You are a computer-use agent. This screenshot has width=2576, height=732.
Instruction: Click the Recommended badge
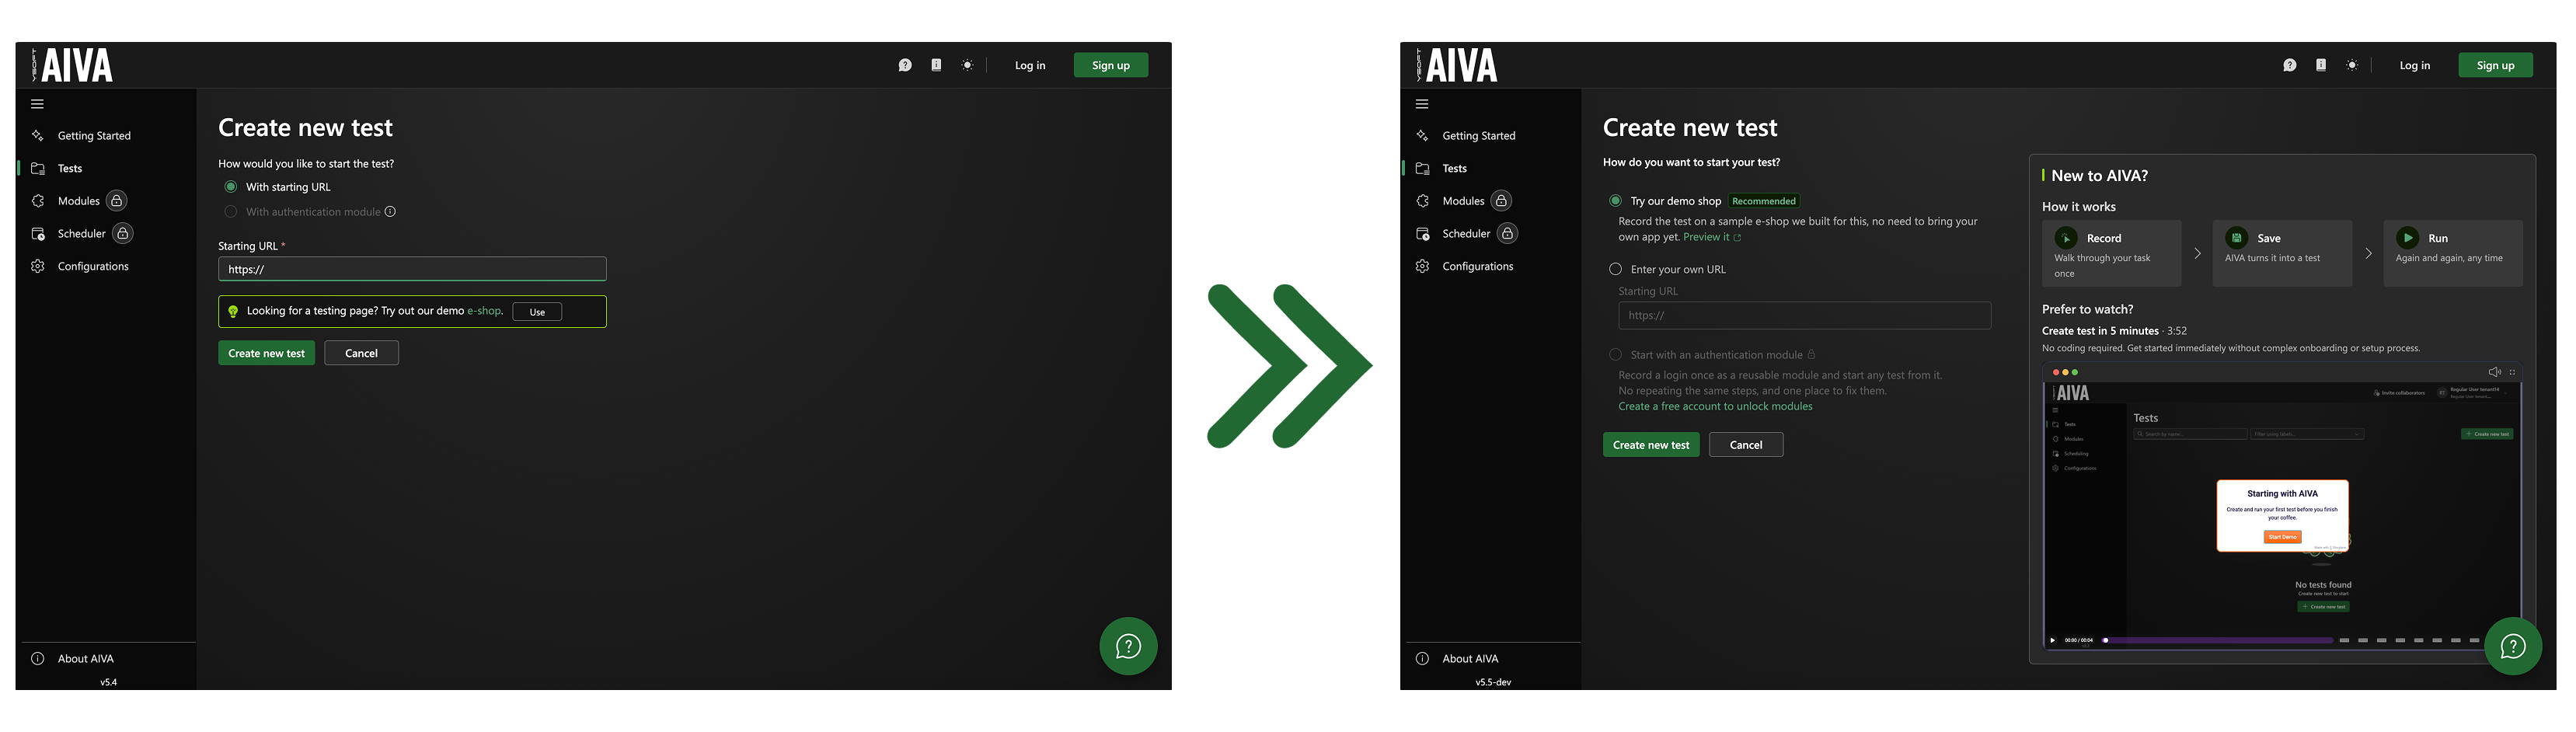tap(1764, 201)
